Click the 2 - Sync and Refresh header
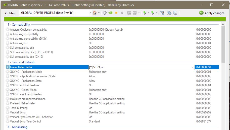The image size is (230, 130). (x=21, y=62)
